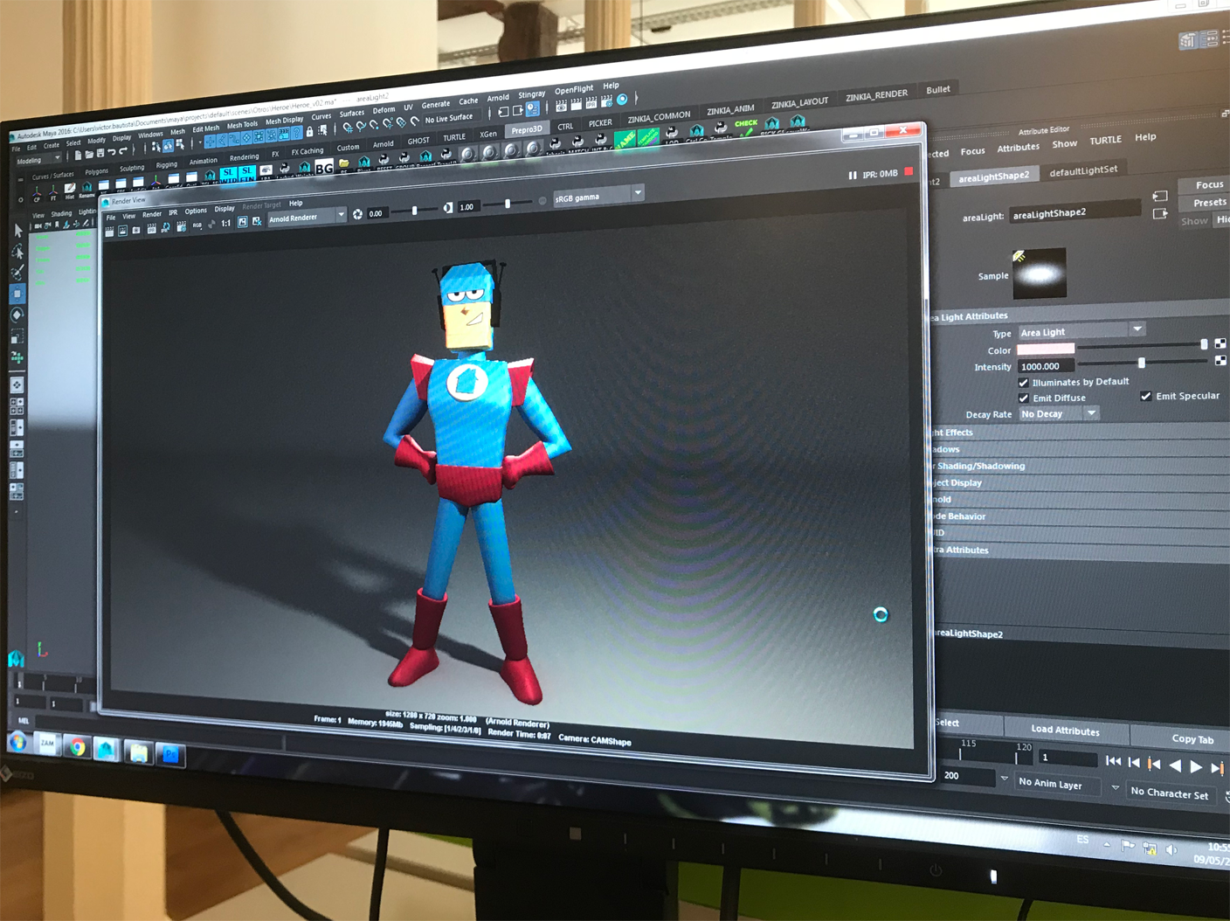Open the Arnold menu in main menu bar
Viewport: 1230px width, 921px height.
(498, 98)
